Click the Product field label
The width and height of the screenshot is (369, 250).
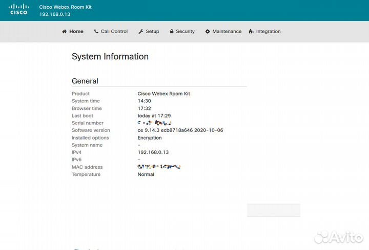click(80, 94)
